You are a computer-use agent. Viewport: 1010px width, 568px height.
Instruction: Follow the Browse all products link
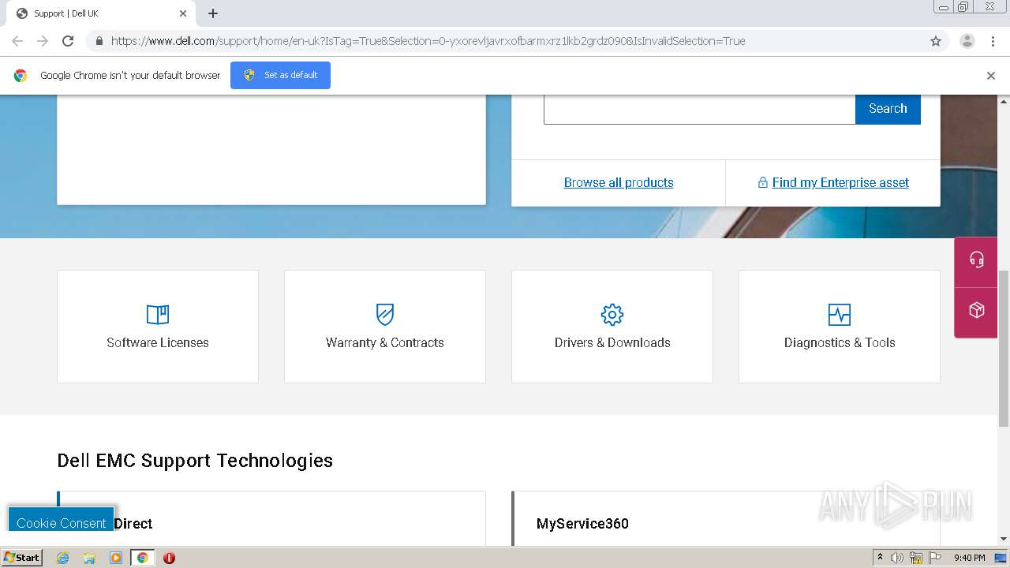[x=619, y=182]
